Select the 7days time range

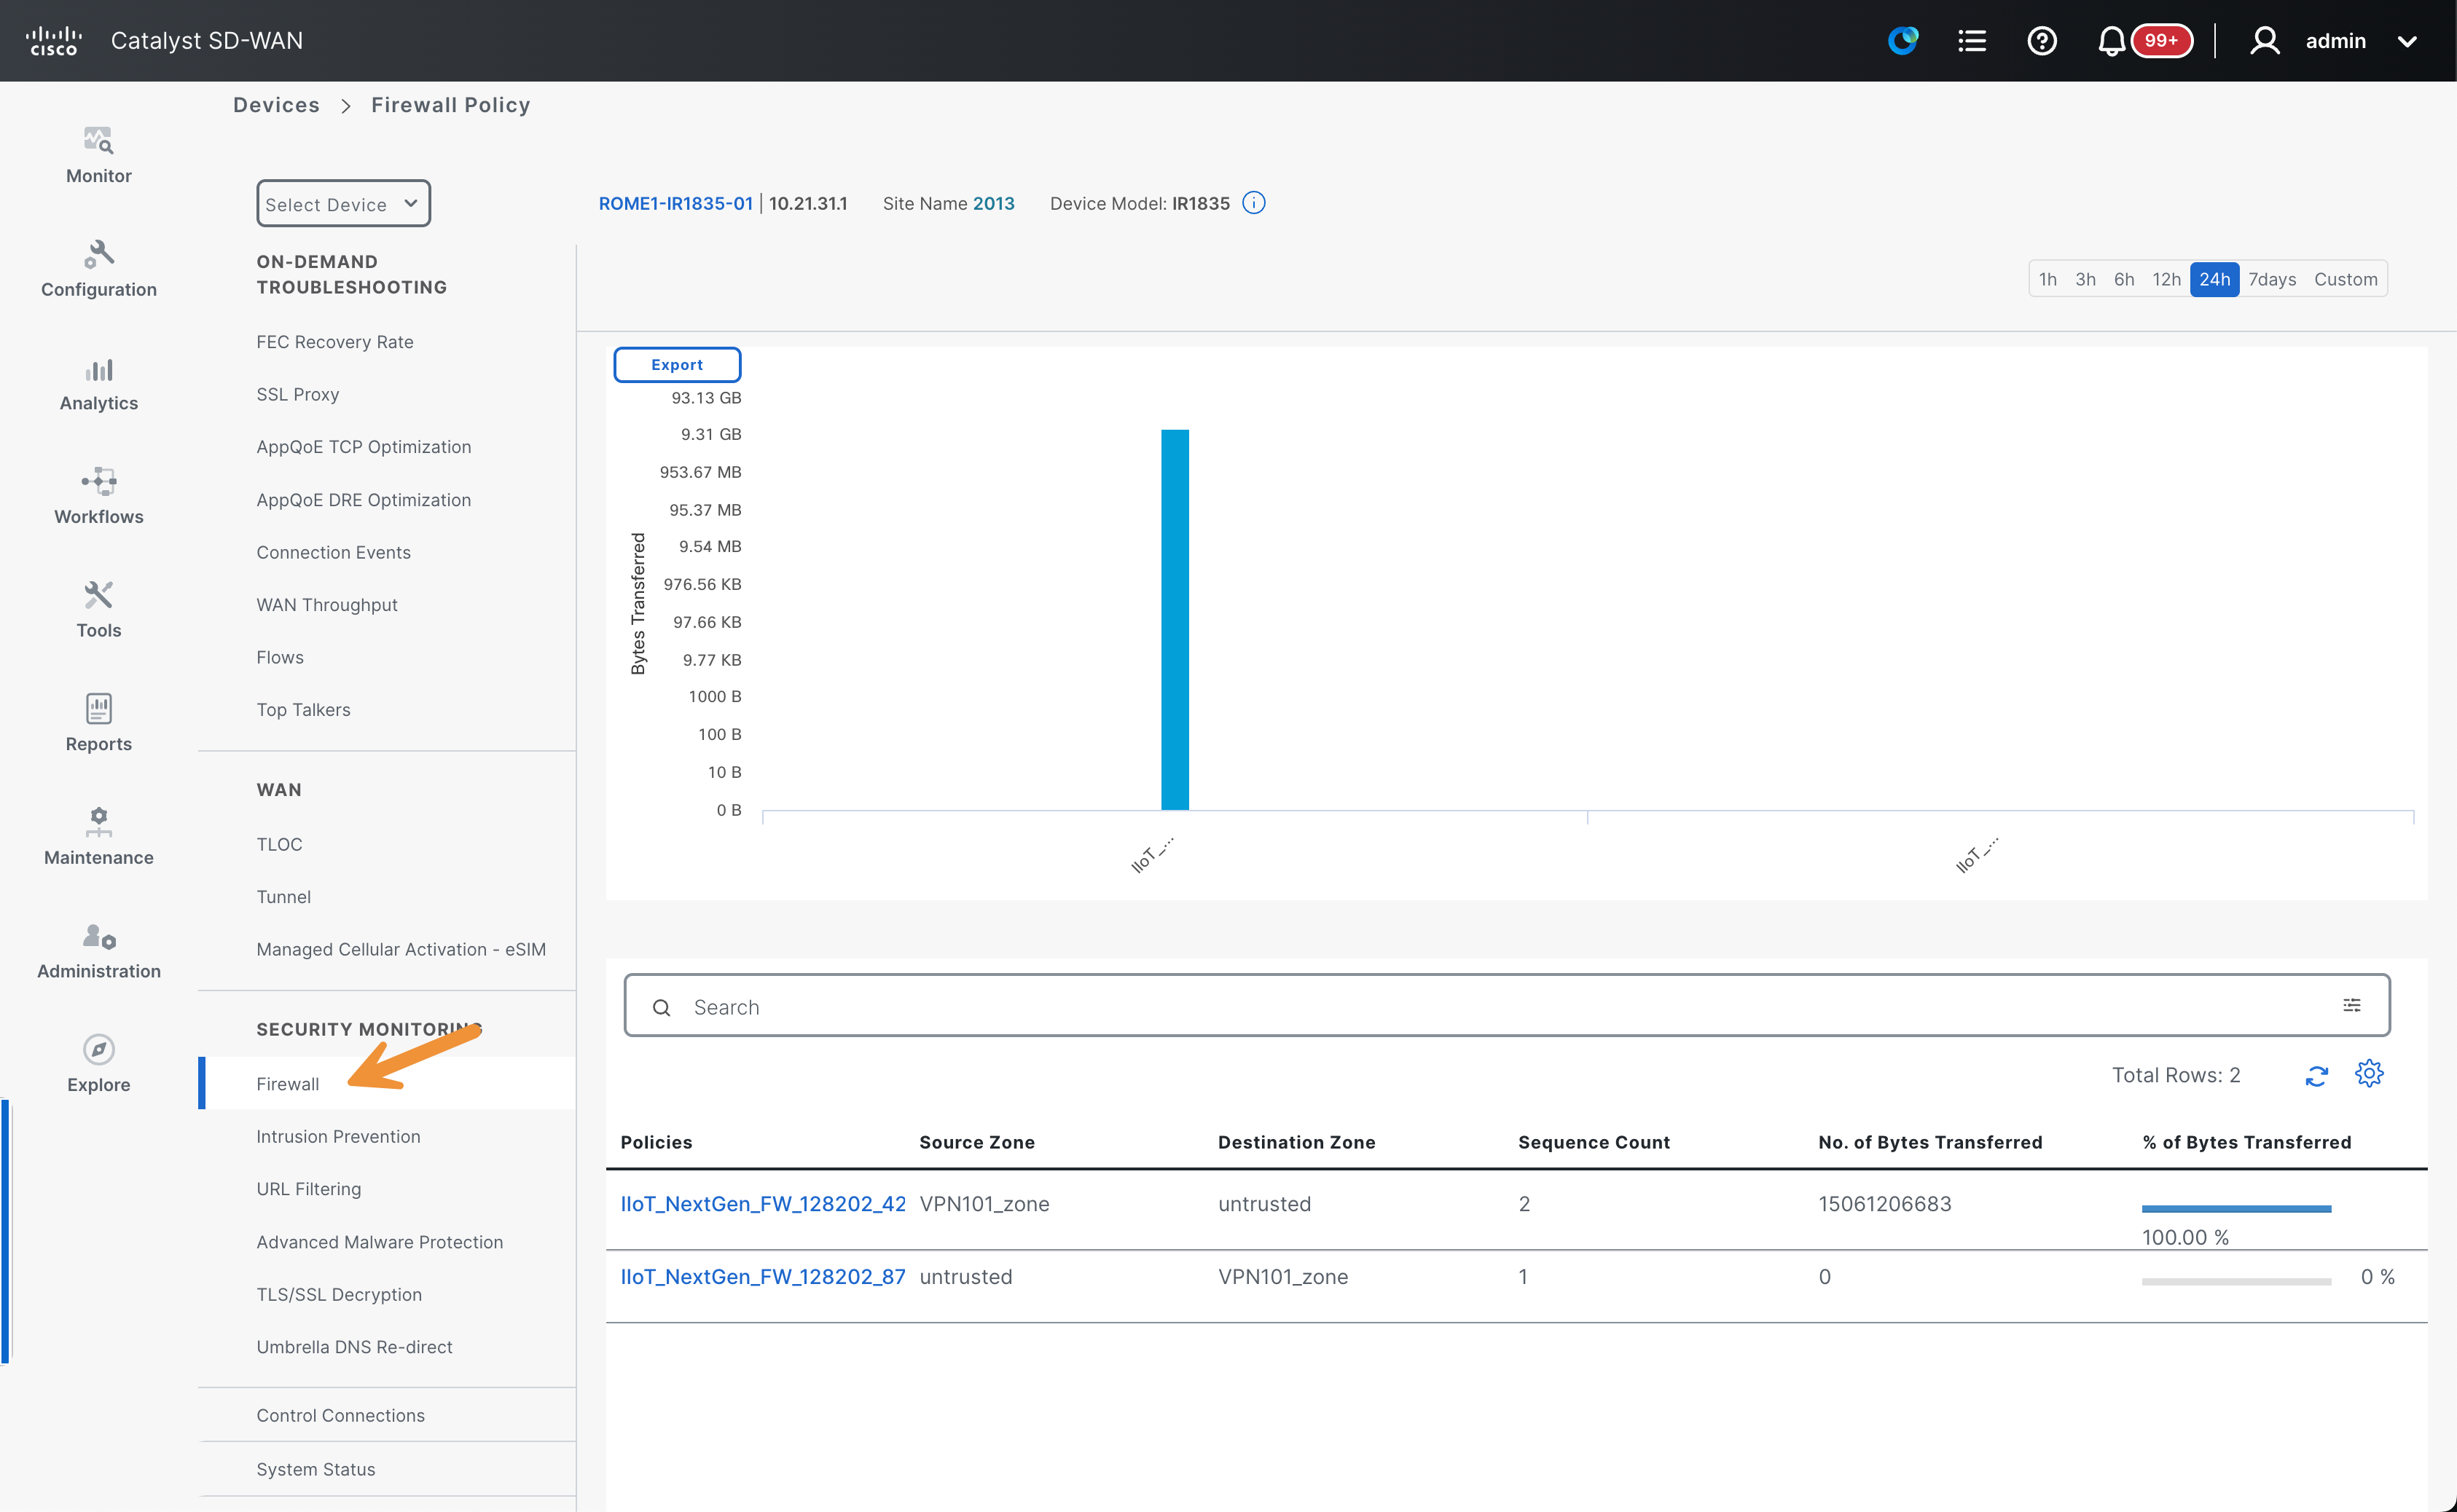click(x=2272, y=279)
